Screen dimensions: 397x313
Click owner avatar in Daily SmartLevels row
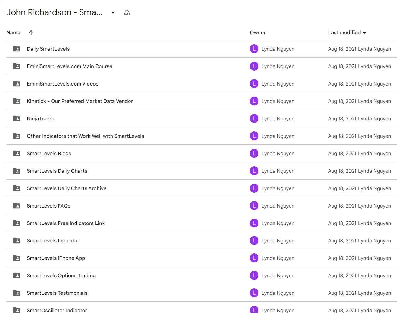[254, 49]
